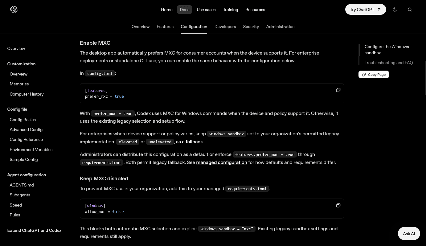Open Speed in the sidebar
Viewport: 426px width, 246px height.
pyautogui.click(x=16, y=205)
